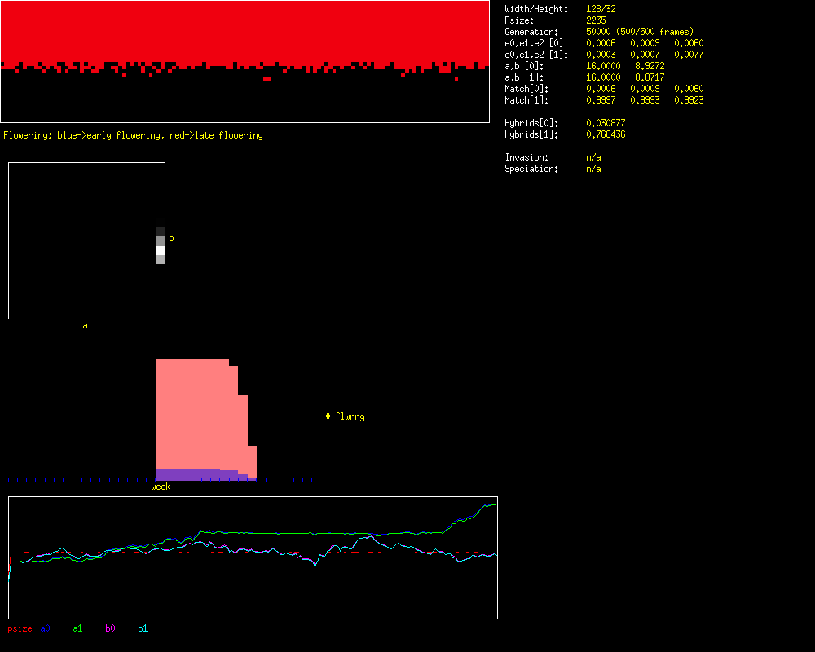Click the 'Speciation:' n/a value

[x=593, y=169]
